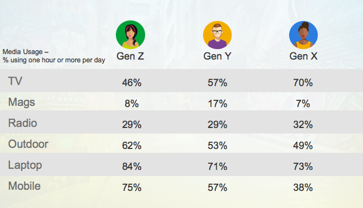This screenshot has width=363, height=208.
Task: Click the Gen Z avatar icon
Action: (x=130, y=35)
